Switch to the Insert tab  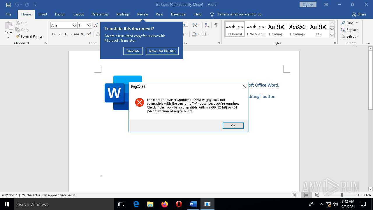(x=43, y=14)
